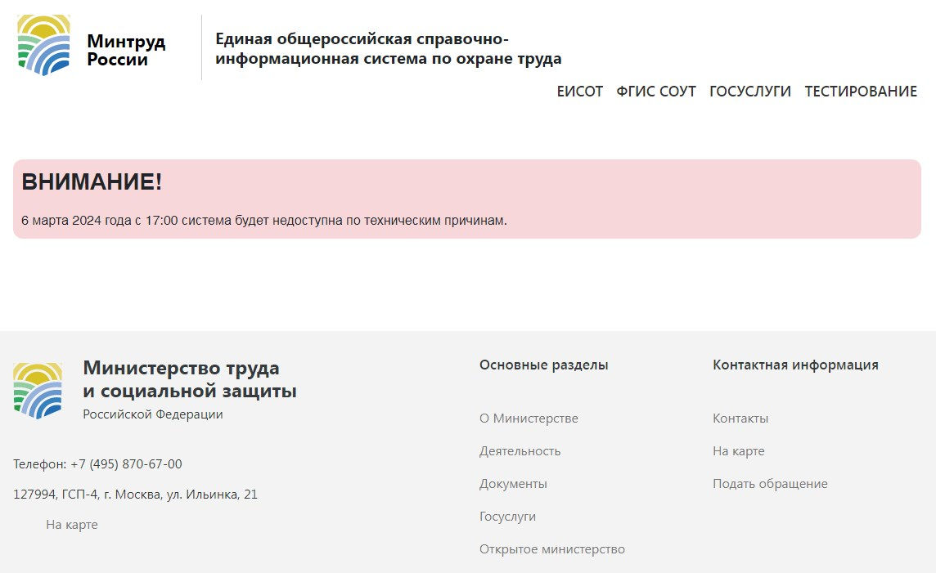
Task: Open the ФГИС СОУТ menu item
Action: (x=655, y=92)
